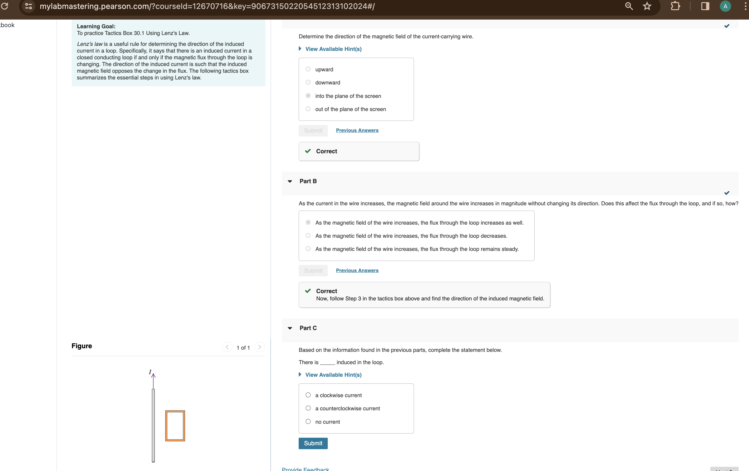Open the browser search/zoom tool
749x471 pixels.
pyautogui.click(x=629, y=6)
